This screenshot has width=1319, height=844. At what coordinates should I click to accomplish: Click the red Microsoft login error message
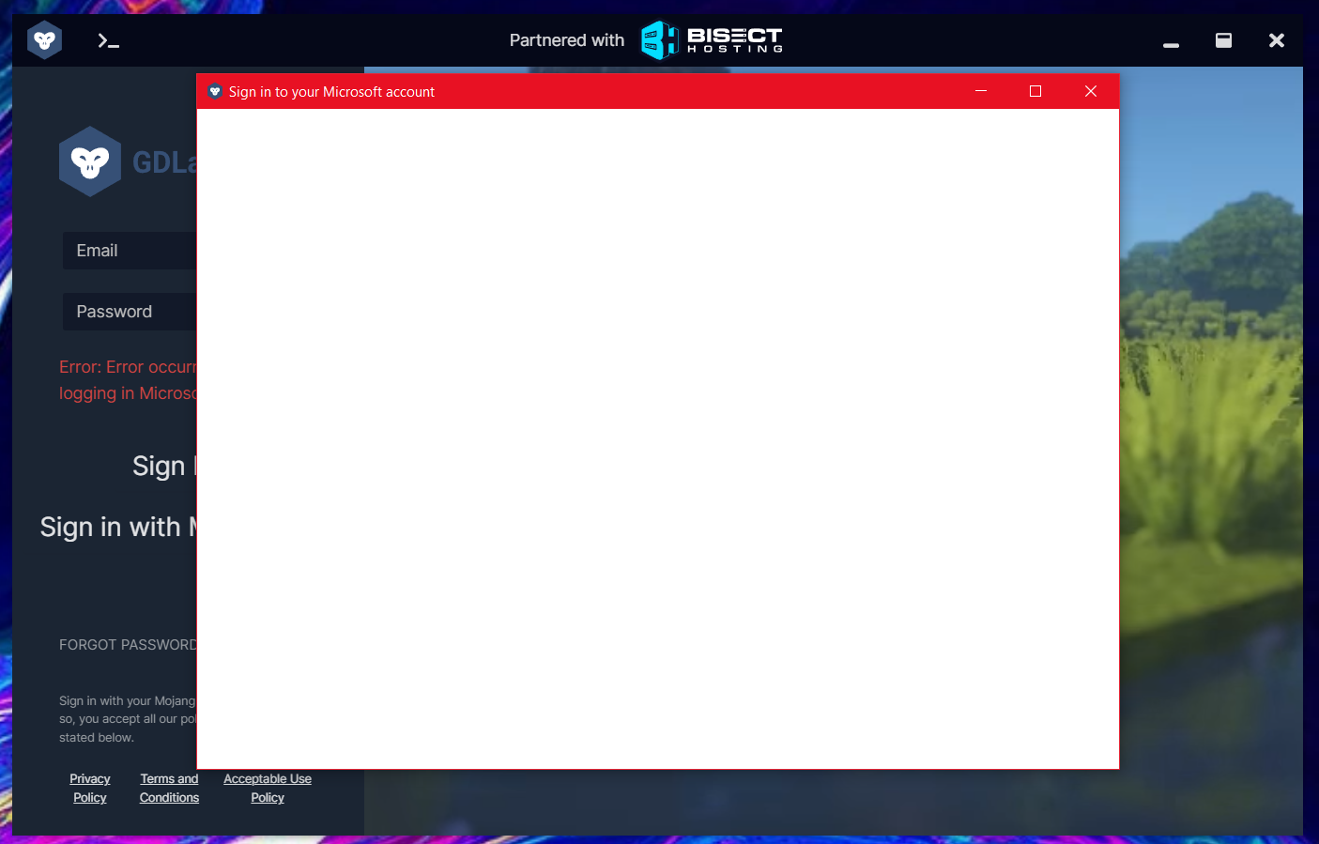pos(129,379)
